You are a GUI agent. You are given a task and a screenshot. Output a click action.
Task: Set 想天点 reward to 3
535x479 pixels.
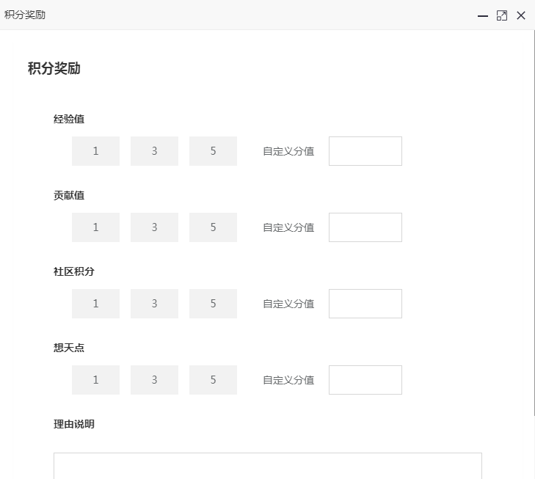tap(154, 380)
